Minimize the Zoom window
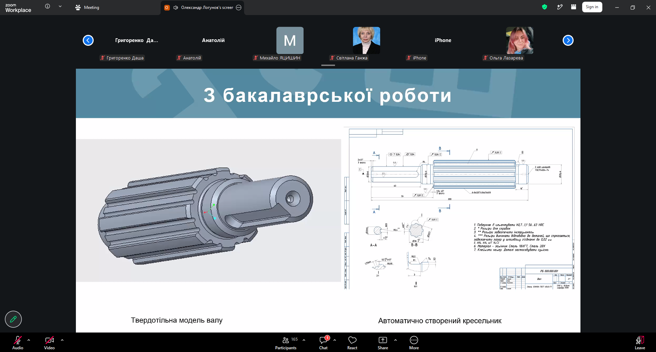656x352 pixels. (617, 8)
